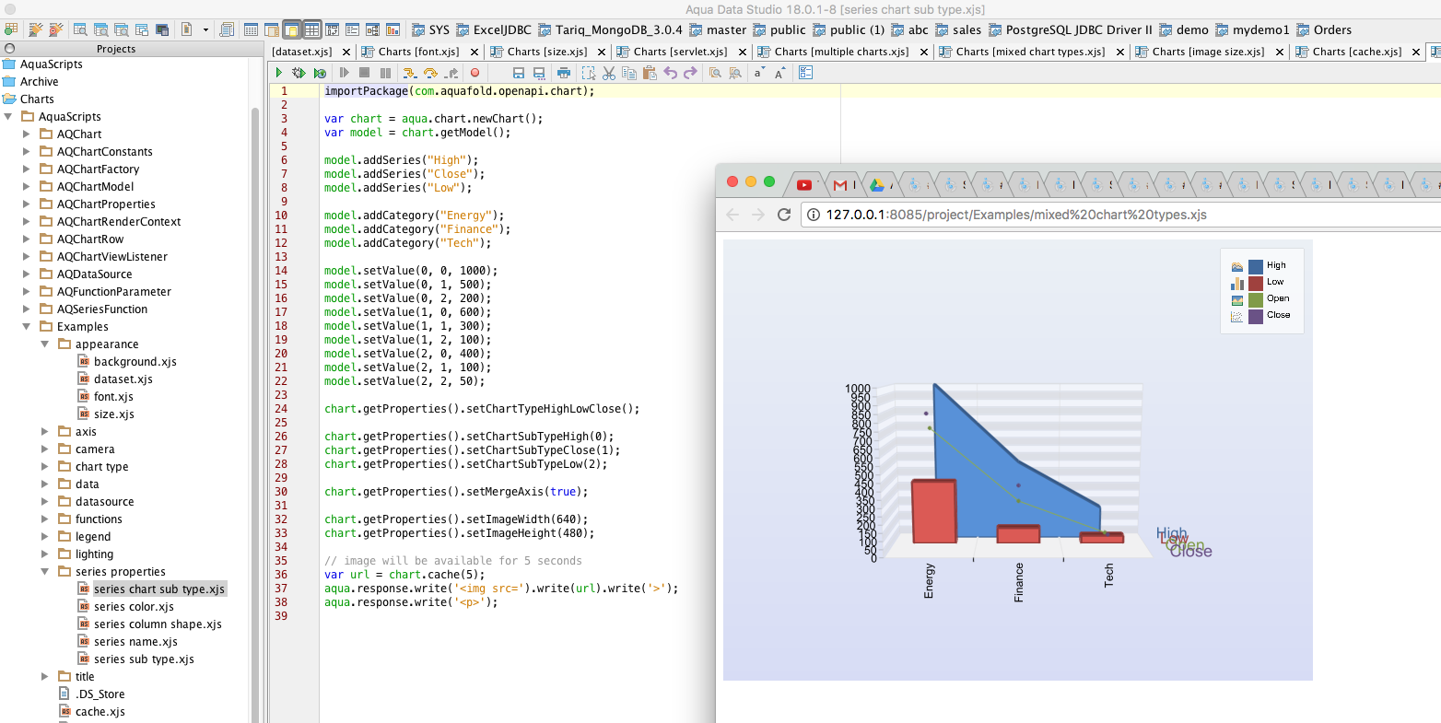Screen dimensions: 1441x723
Task: Click the lowercase 'a' case icon
Action: click(759, 73)
